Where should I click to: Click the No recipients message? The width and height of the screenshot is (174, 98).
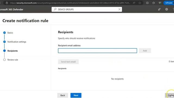117,79
